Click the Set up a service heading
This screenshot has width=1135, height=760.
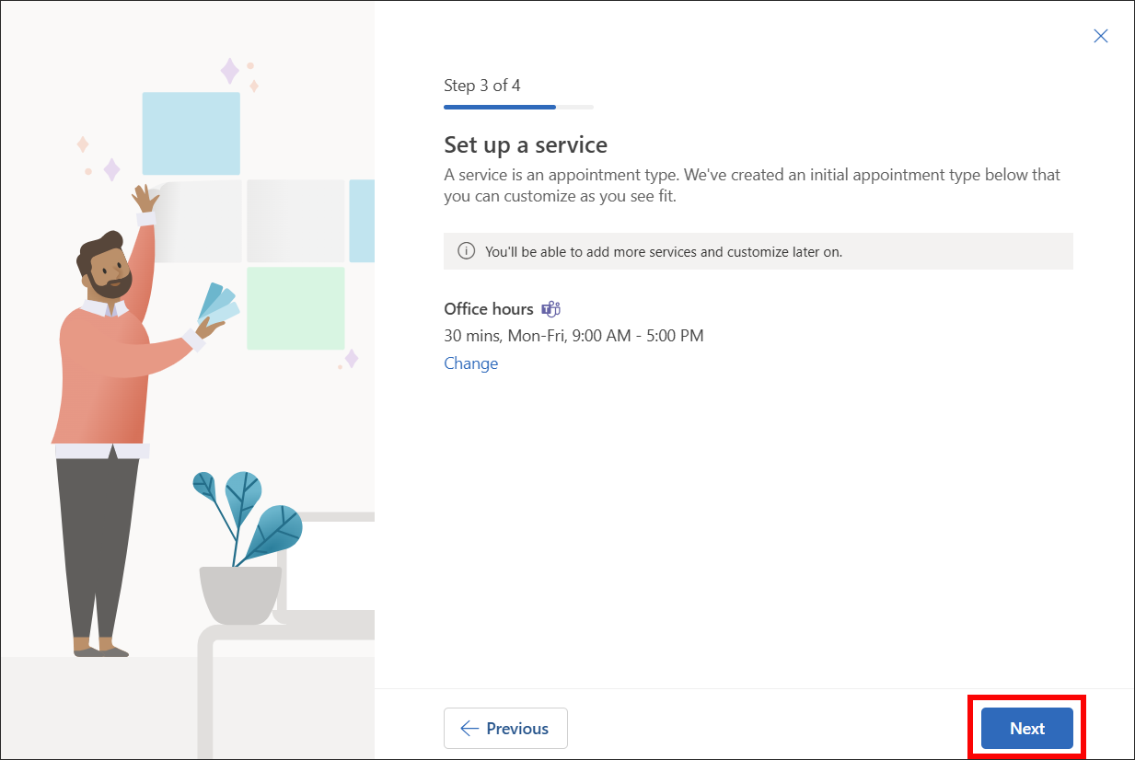pos(525,144)
